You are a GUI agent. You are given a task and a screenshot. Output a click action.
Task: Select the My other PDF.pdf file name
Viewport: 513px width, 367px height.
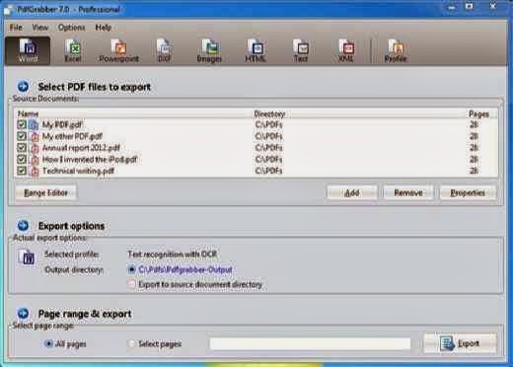tap(72, 136)
